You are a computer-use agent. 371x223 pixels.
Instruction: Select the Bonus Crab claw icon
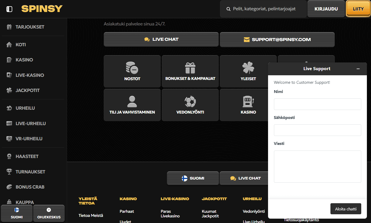click(x=9, y=187)
